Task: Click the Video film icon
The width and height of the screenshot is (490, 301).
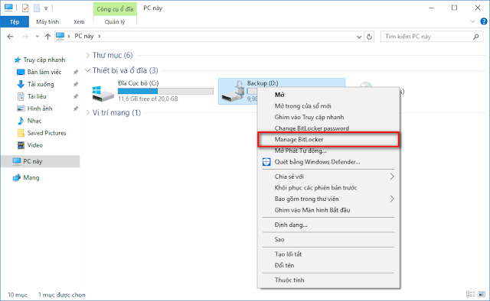Action: (21, 145)
